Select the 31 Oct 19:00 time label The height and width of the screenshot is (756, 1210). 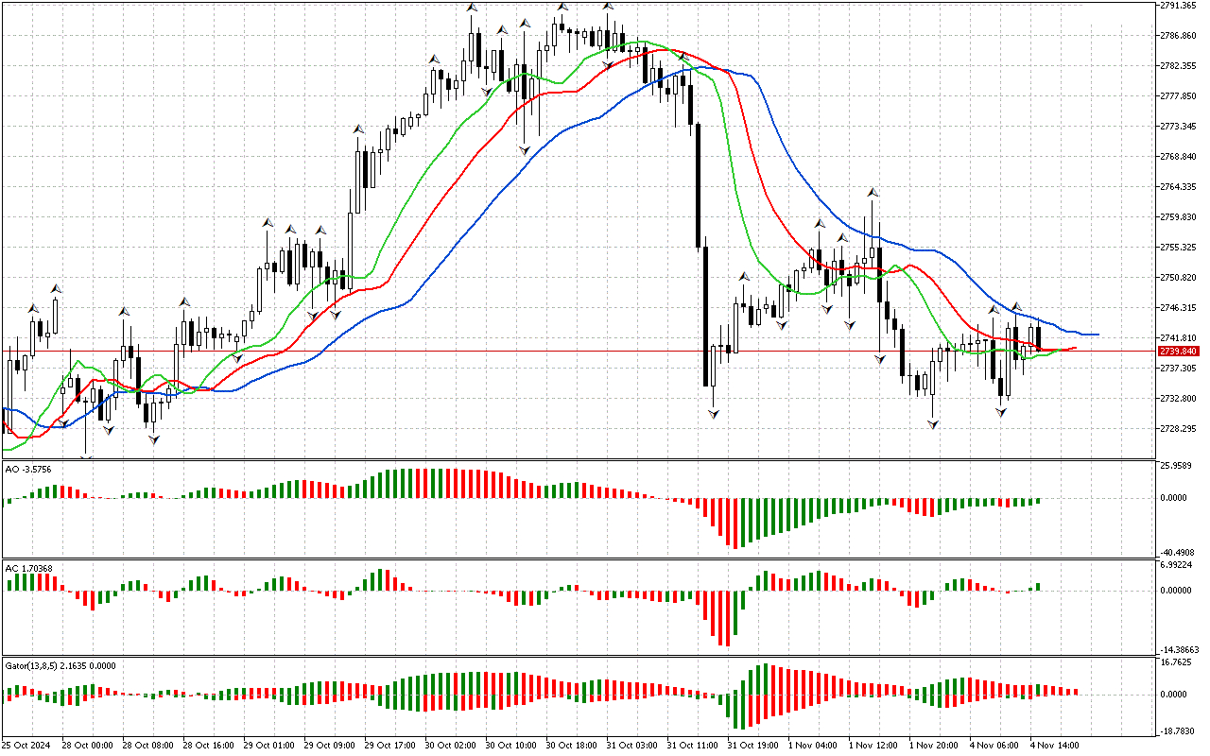point(753,746)
